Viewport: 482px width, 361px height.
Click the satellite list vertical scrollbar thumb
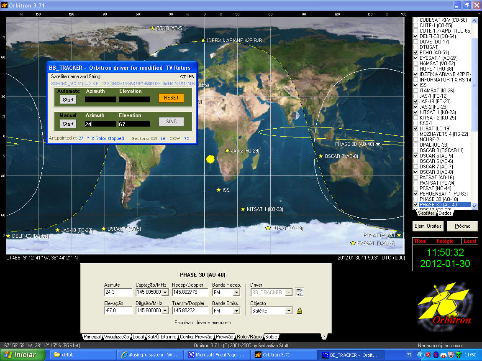pyautogui.click(x=474, y=84)
